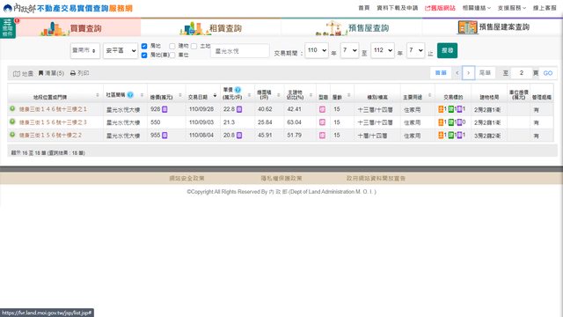Click the printer icon to print results
Screen dimensions: 563x317
pos(73,73)
